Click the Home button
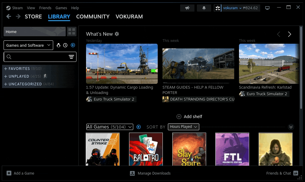The image size is (305, 182). (x=35, y=32)
